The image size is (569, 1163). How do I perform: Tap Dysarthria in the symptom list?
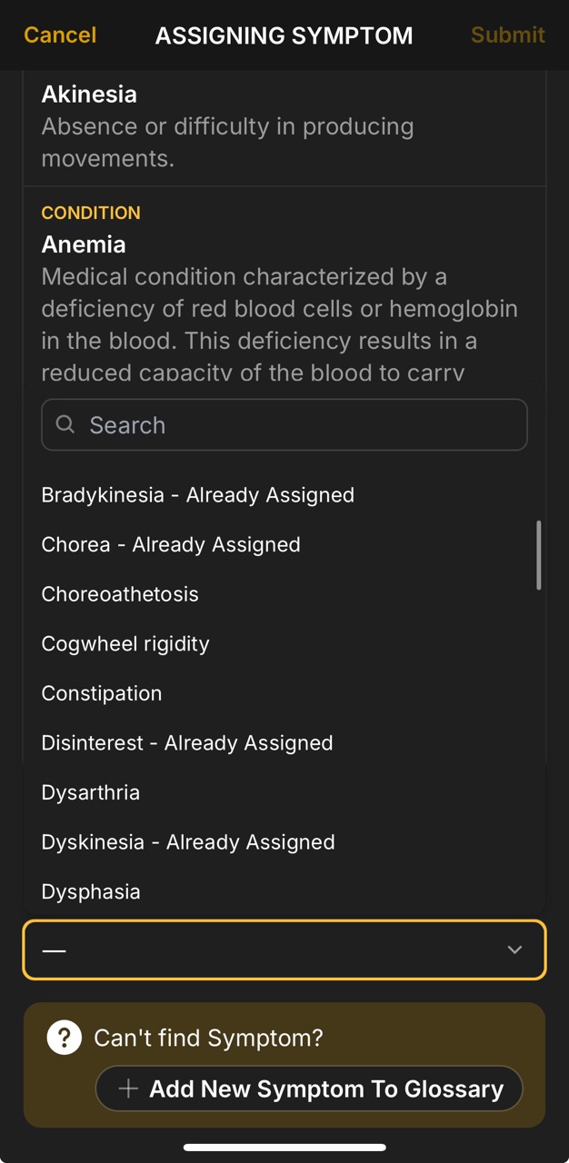point(90,792)
